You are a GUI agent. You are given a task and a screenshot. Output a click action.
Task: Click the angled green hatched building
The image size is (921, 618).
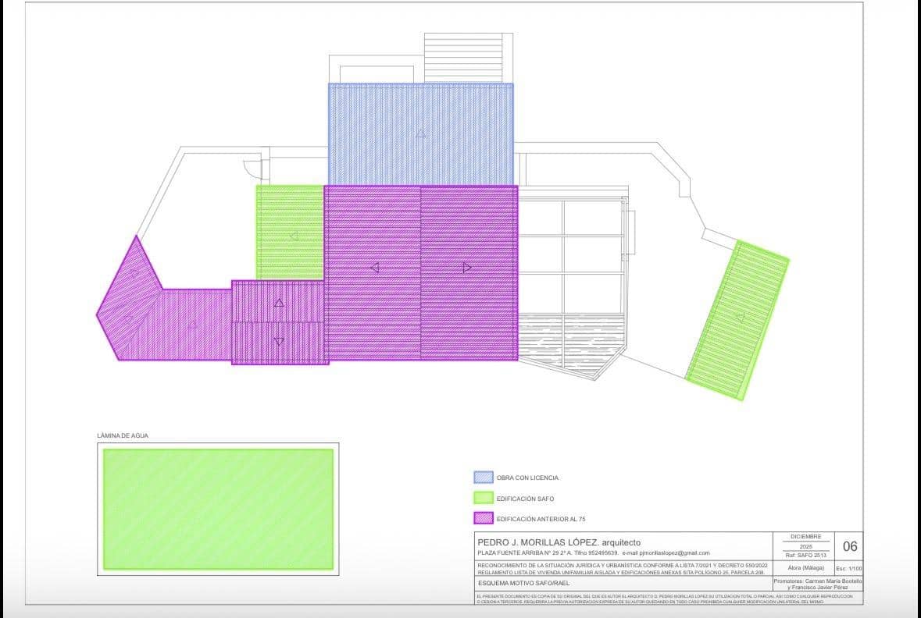point(737,321)
